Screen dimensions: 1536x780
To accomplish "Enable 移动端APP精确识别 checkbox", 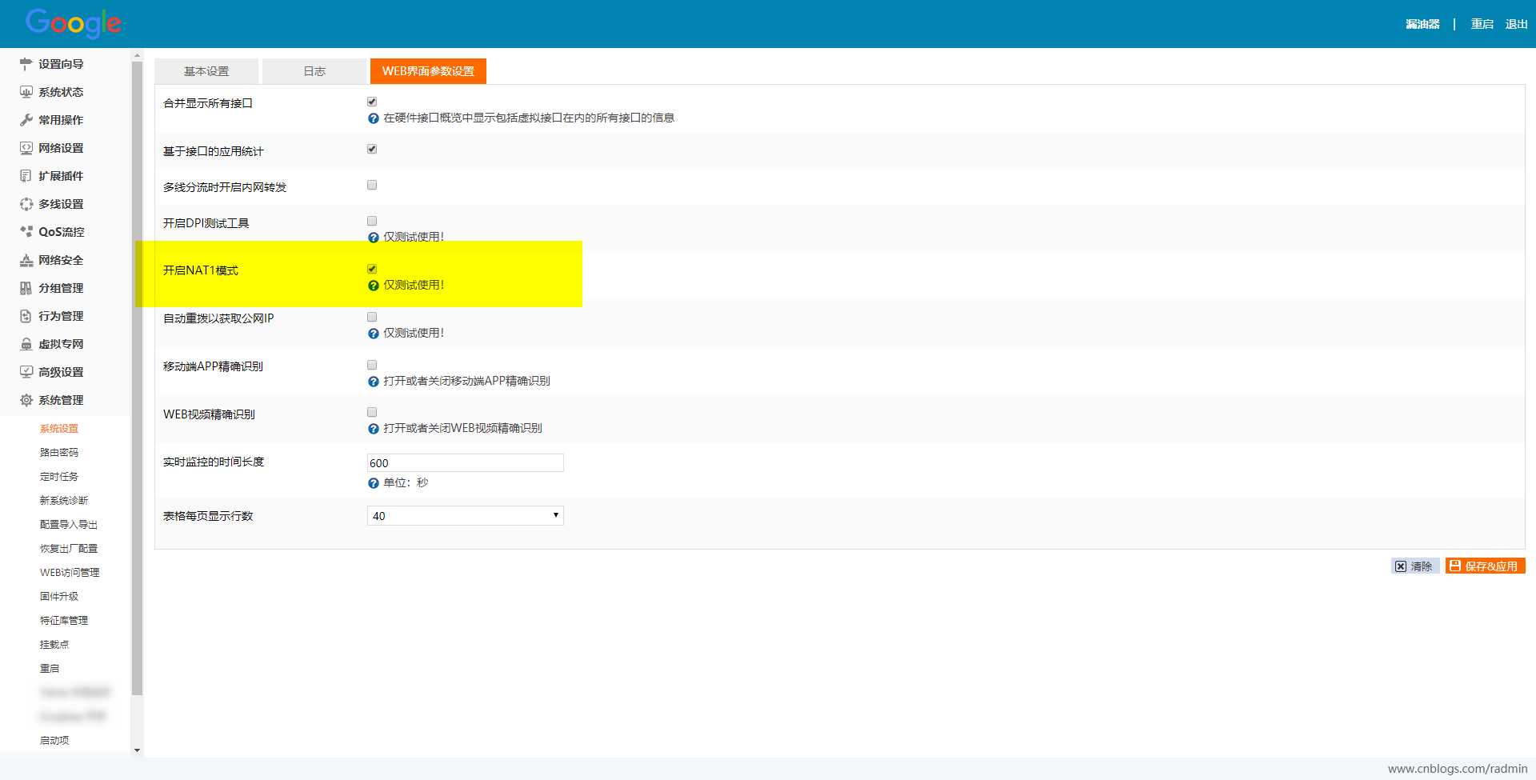I will click(x=372, y=365).
